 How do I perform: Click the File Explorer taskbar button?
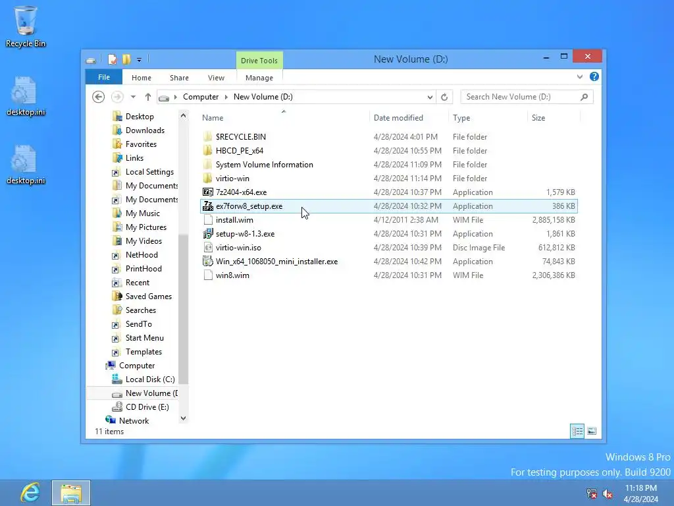71,493
